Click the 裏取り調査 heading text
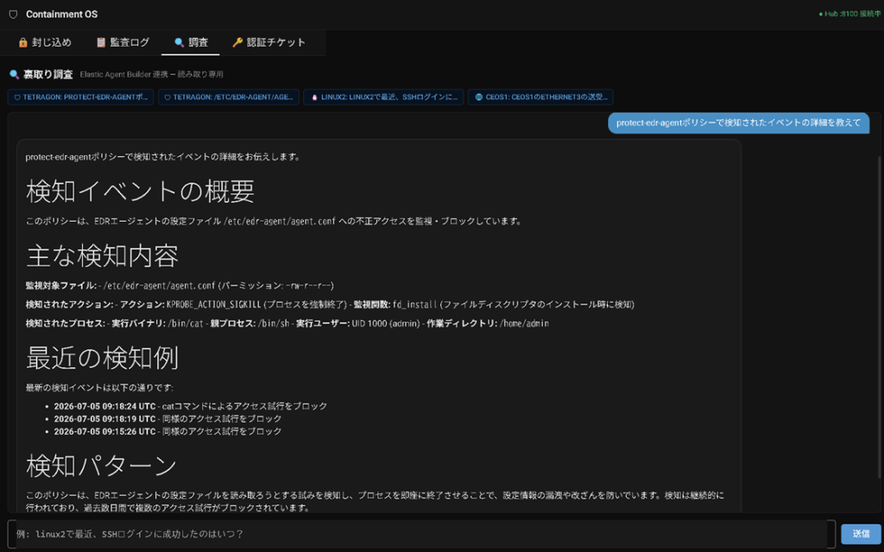Viewport: 884px width, 552px height. pyautogui.click(x=48, y=74)
